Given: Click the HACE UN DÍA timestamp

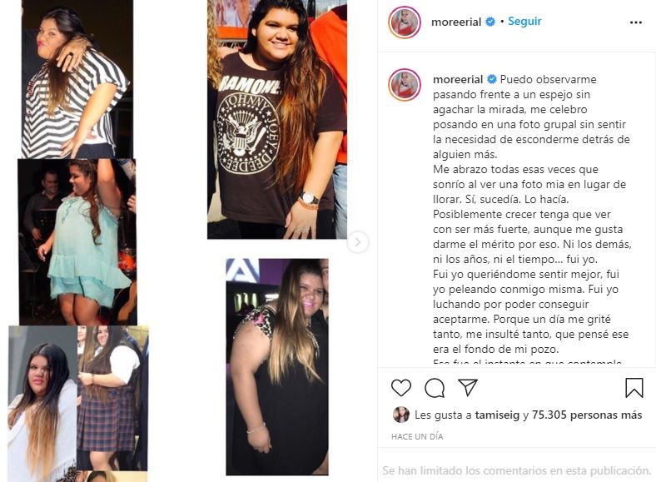Looking at the screenshot, I should 417,437.
